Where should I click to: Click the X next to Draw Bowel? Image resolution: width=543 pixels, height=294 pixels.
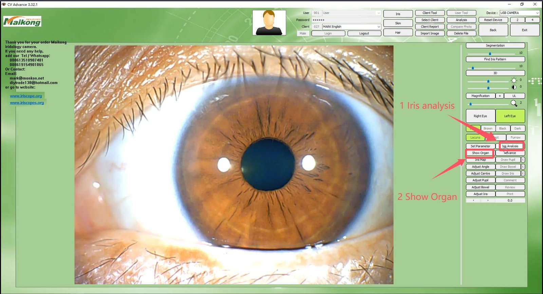click(523, 167)
